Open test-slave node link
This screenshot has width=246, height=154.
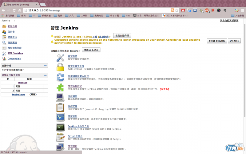pos(18,95)
